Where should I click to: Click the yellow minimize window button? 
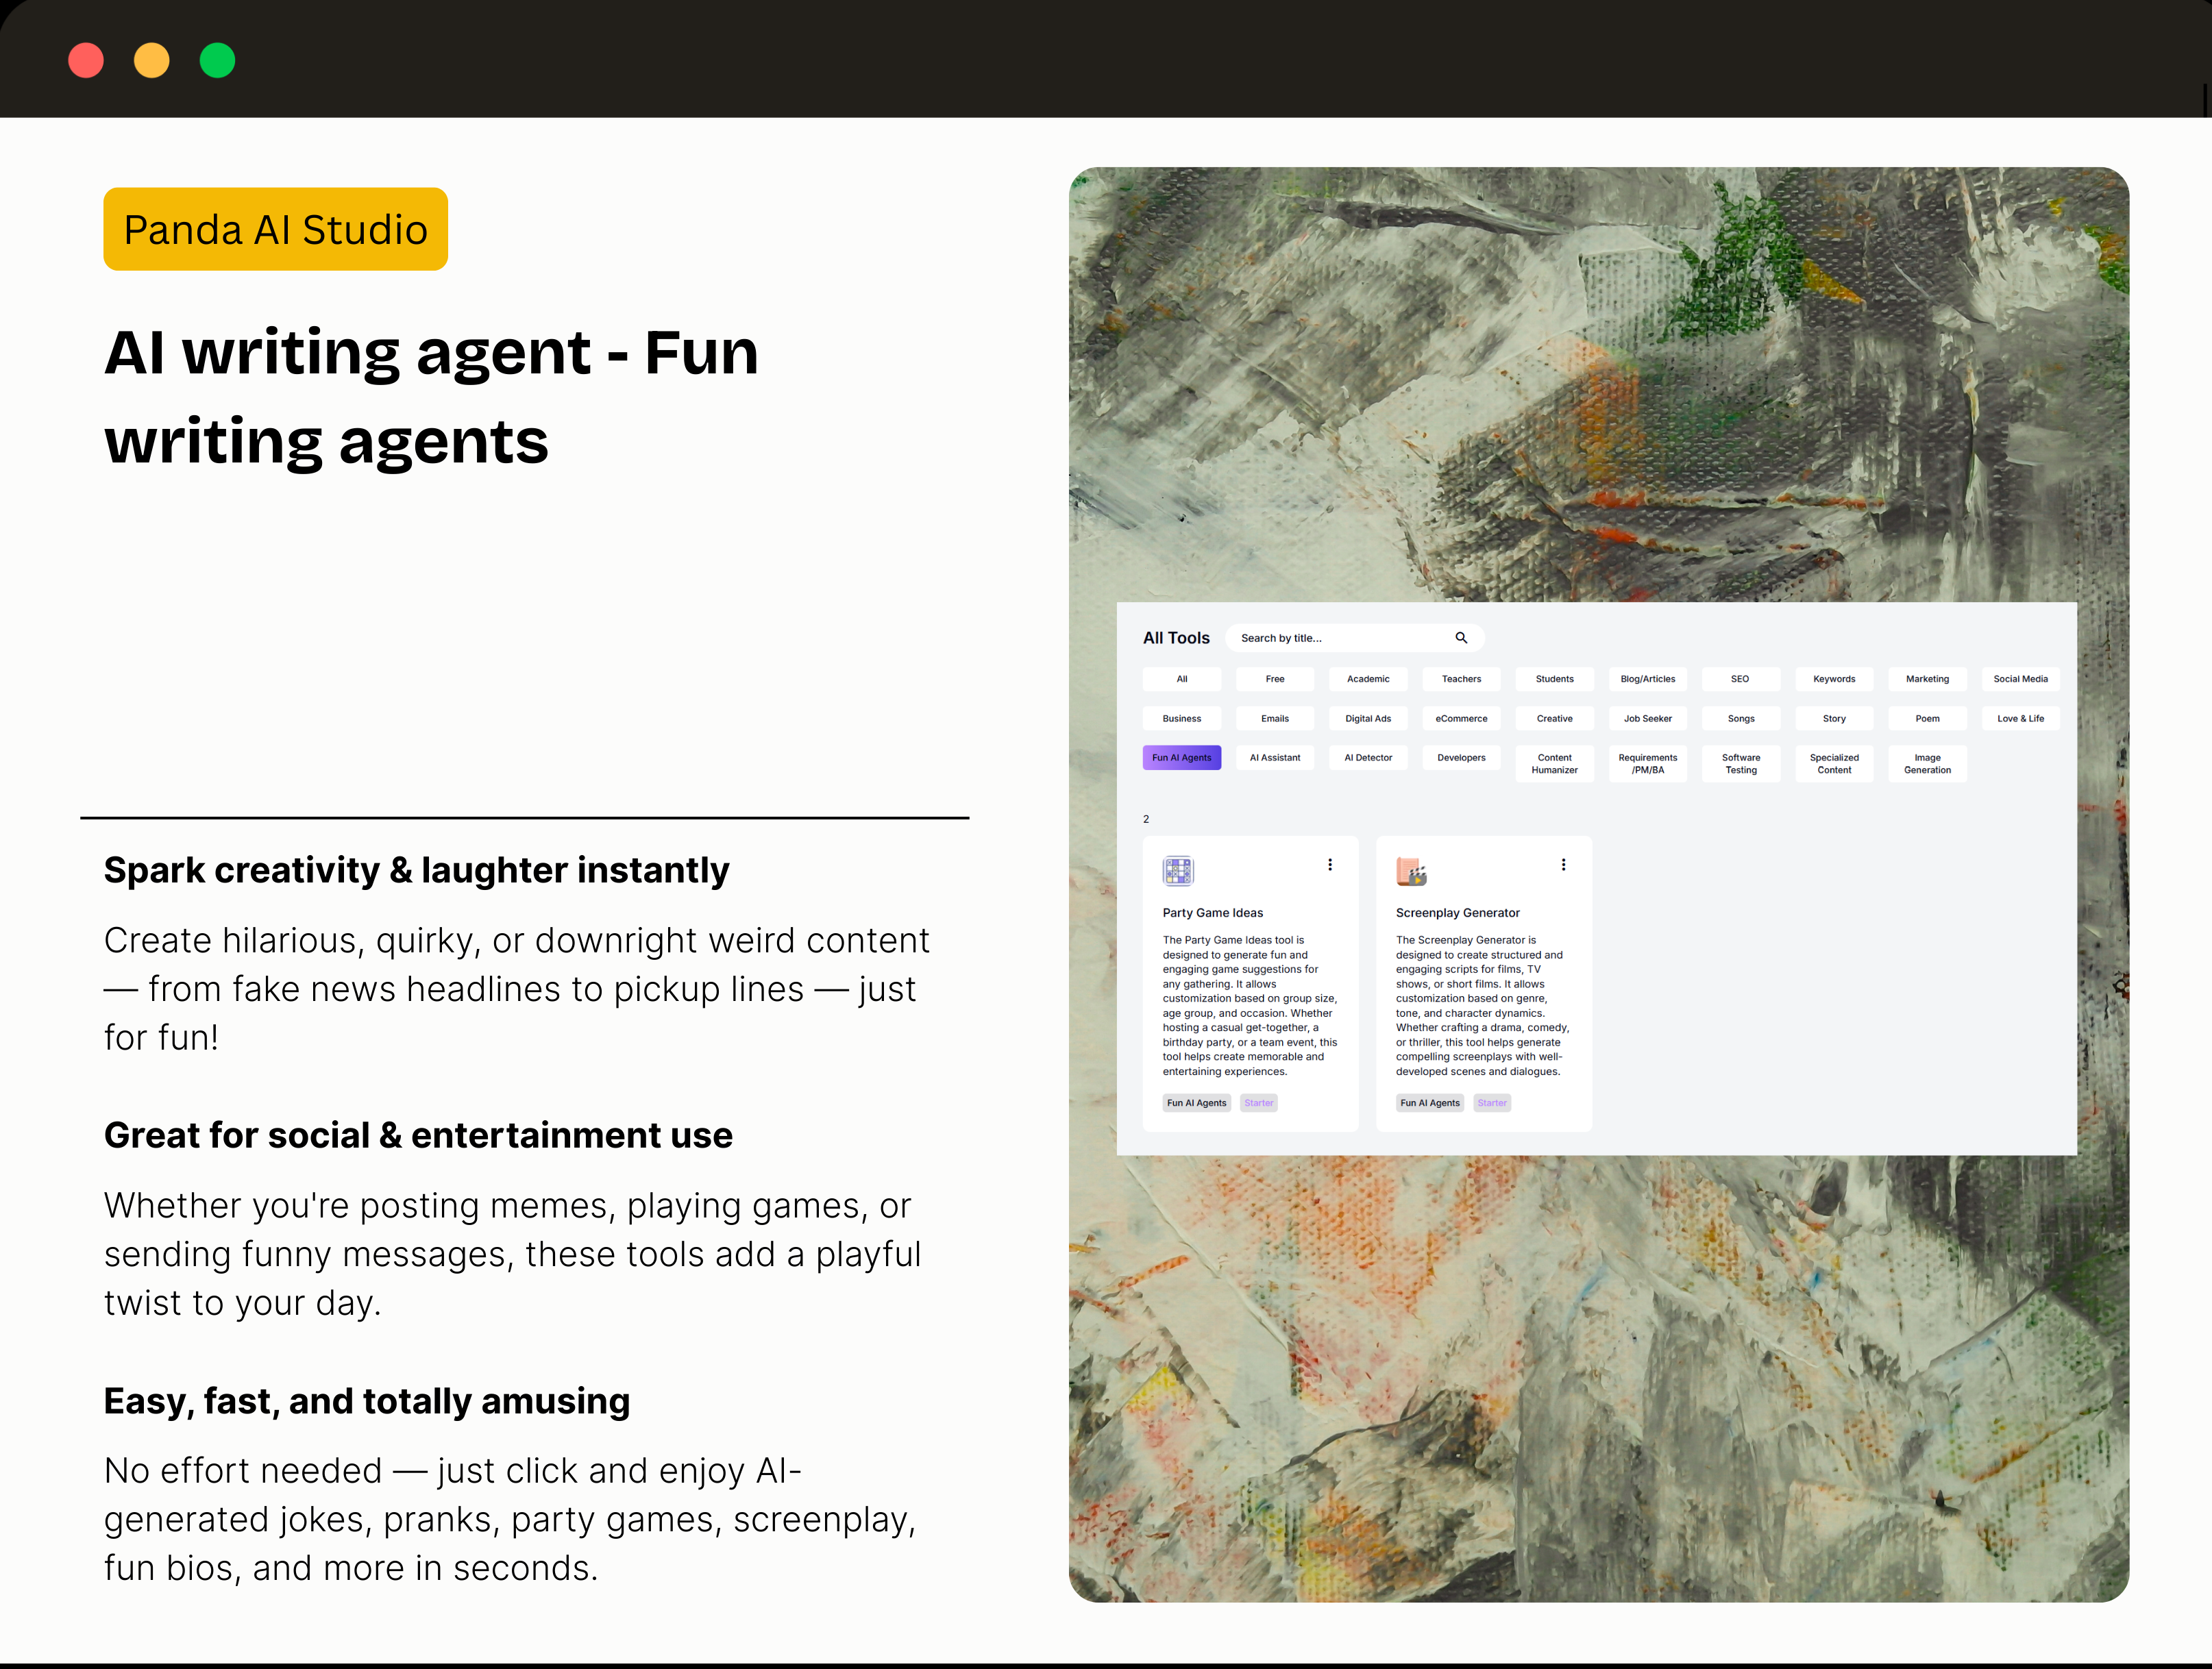pos(152,60)
